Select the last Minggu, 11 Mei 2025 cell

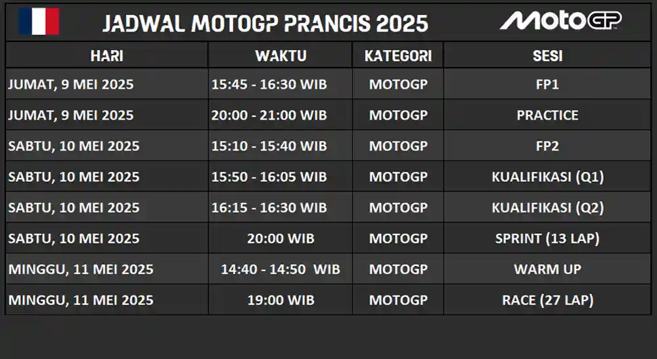pyautogui.click(x=107, y=300)
